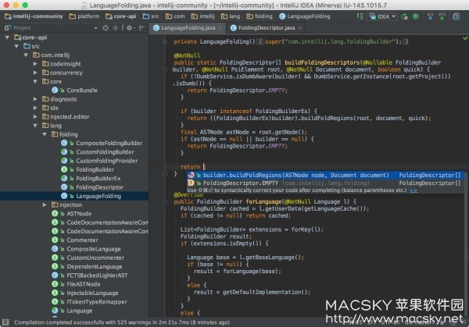Viewport: 469px width, 327px height.
Task: Click the green Debug bug icon
Action: click(x=416, y=16)
